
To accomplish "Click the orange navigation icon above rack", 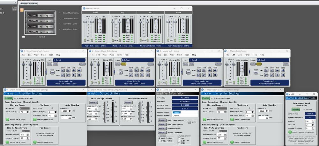I will click(22, 10).
